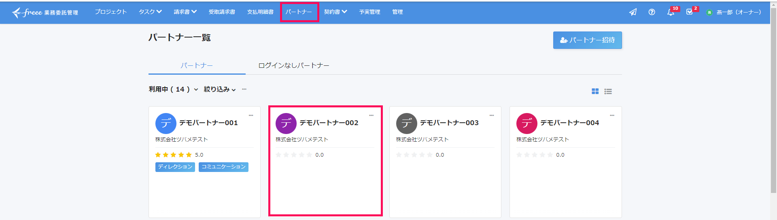Image resolution: width=777 pixels, height=220 pixels.
Task: Click the freee 業務委託管理 logo
Action: (45, 13)
